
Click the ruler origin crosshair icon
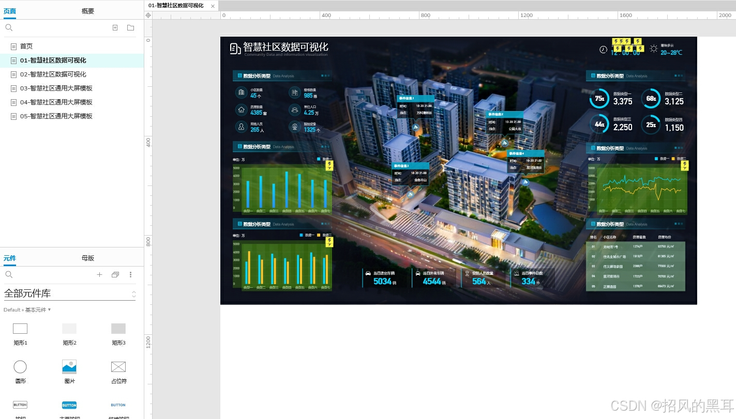tap(148, 15)
